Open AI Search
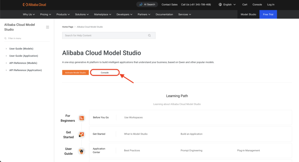Screen dimensions: 299x162 point(147,4)
